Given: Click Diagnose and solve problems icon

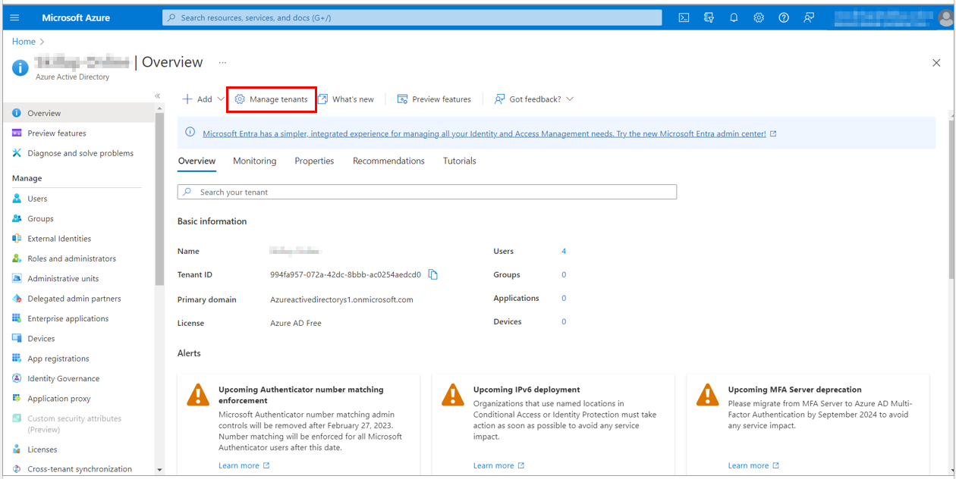Looking at the screenshot, I should click(x=17, y=153).
